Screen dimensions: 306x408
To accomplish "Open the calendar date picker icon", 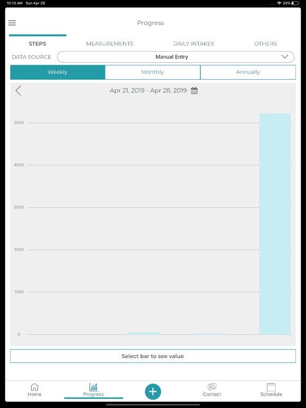I will (x=194, y=90).
